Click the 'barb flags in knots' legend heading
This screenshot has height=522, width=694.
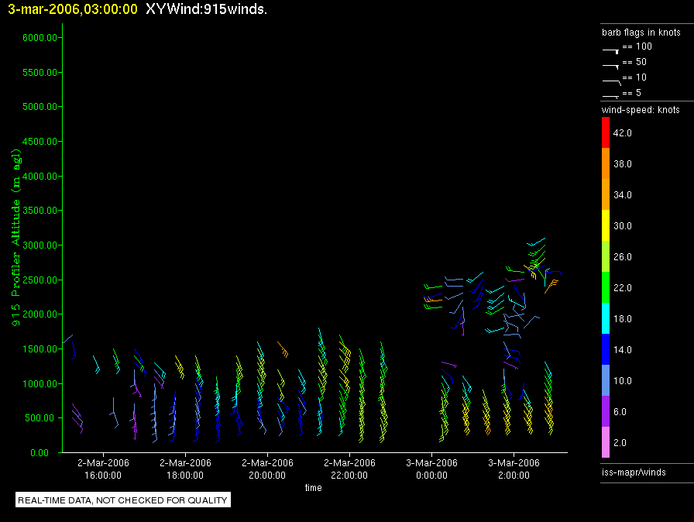(x=641, y=33)
